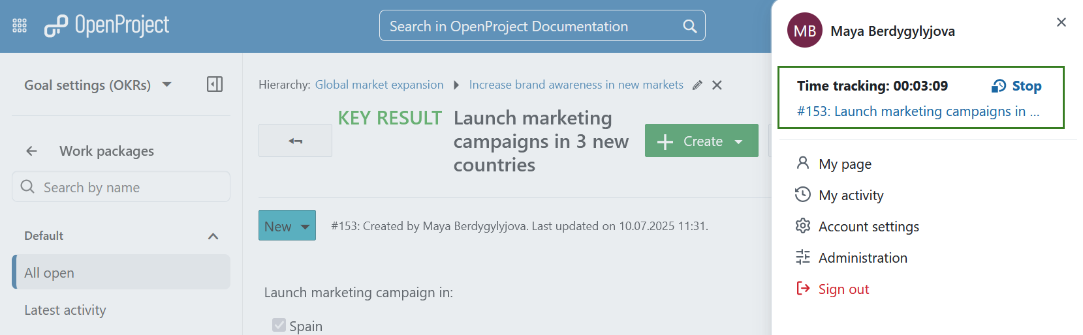Stop the running time tracking timer
This screenshot has width=1083, height=335.
coord(1016,86)
